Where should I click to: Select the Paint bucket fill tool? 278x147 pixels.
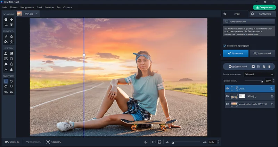point(6,42)
